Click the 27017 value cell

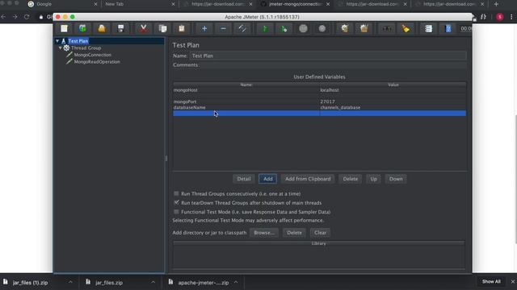(393, 101)
